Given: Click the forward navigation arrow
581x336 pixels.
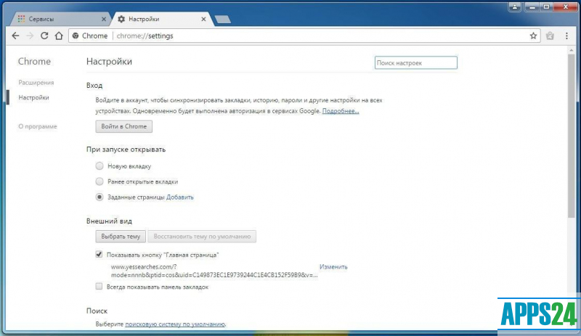Looking at the screenshot, I should point(30,36).
